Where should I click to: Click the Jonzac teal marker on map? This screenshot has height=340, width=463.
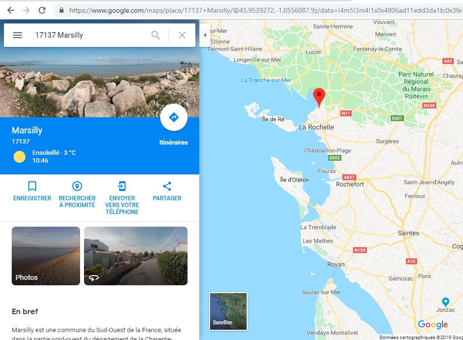(445, 301)
